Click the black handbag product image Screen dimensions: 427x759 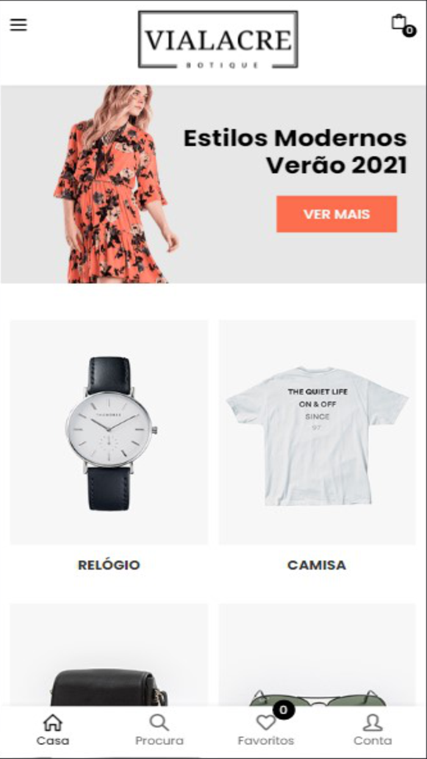109,655
